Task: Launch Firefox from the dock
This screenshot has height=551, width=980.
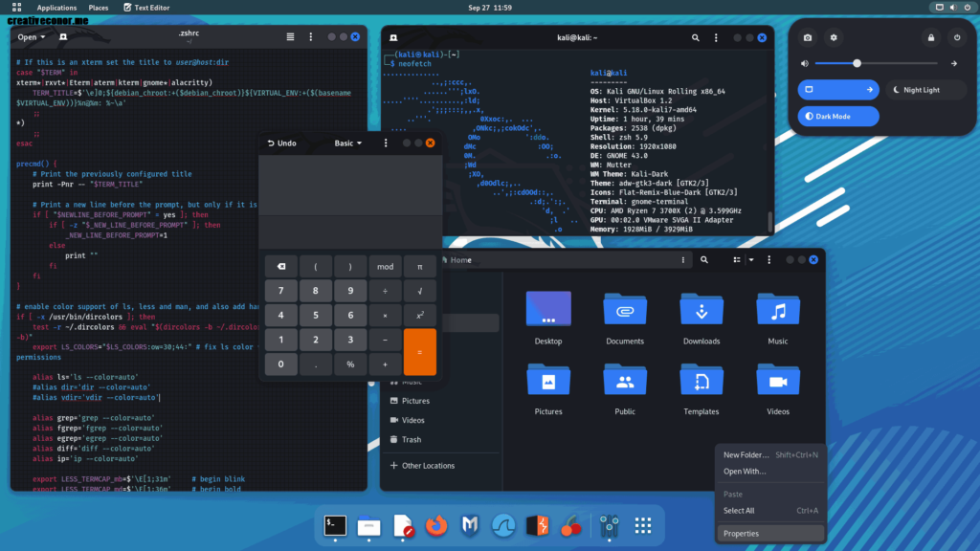Action: point(436,525)
